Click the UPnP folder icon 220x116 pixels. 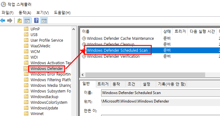pyautogui.click(x=26, y=29)
